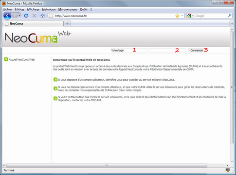This screenshot has width=236, height=175.
Task: Open the search engine selector dropdown
Action: coord(193,16)
